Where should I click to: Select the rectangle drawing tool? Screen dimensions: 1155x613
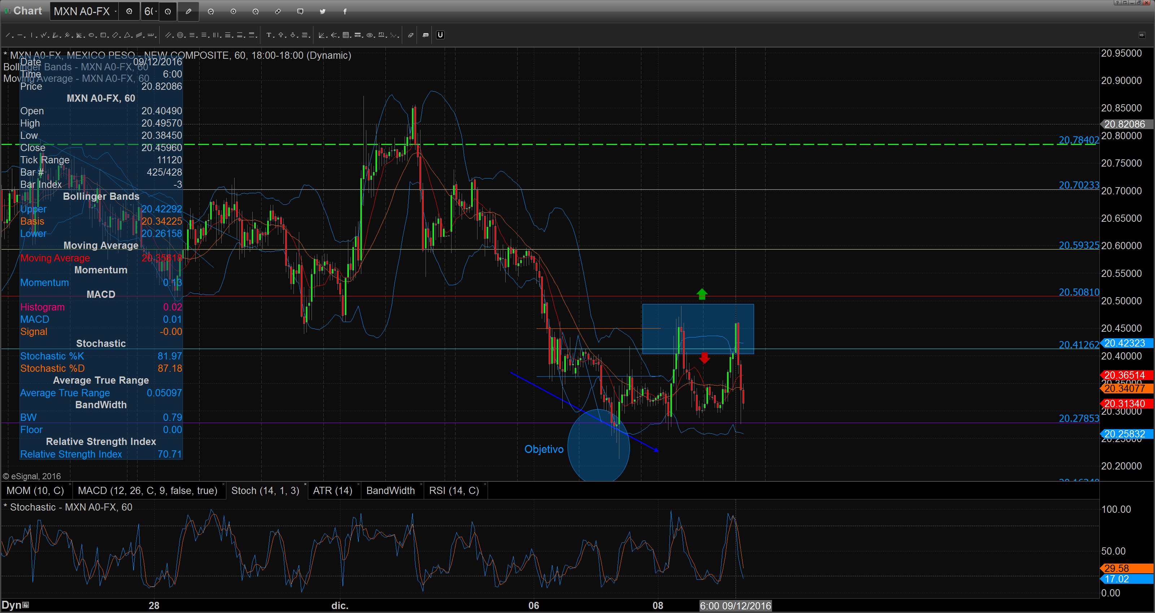tap(103, 35)
